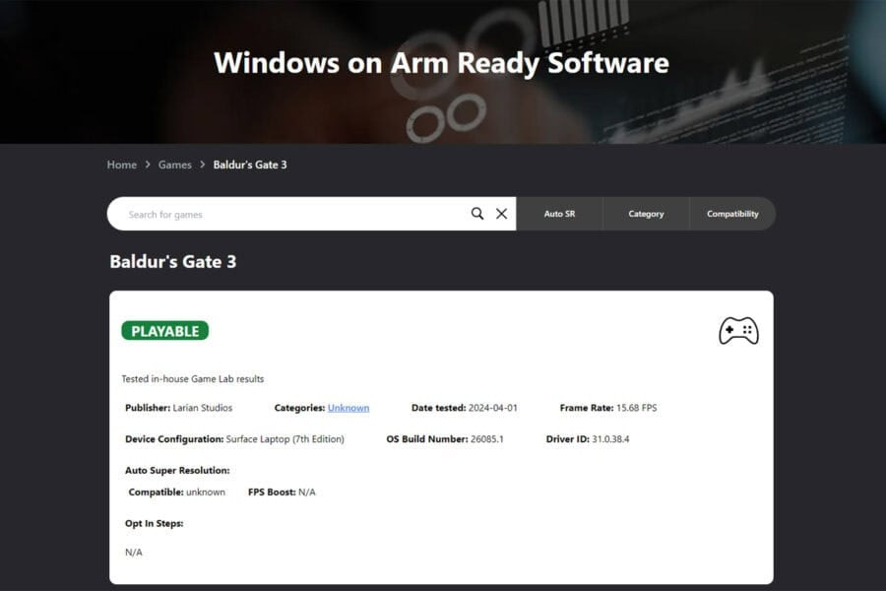Click the Tested in-house Game Lab results text
Screen dimensions: 886x591
coord(193,379)
